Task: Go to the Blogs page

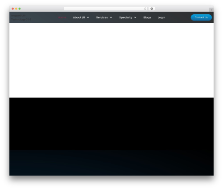Action: pyautogui.click(x=147, y=17)
